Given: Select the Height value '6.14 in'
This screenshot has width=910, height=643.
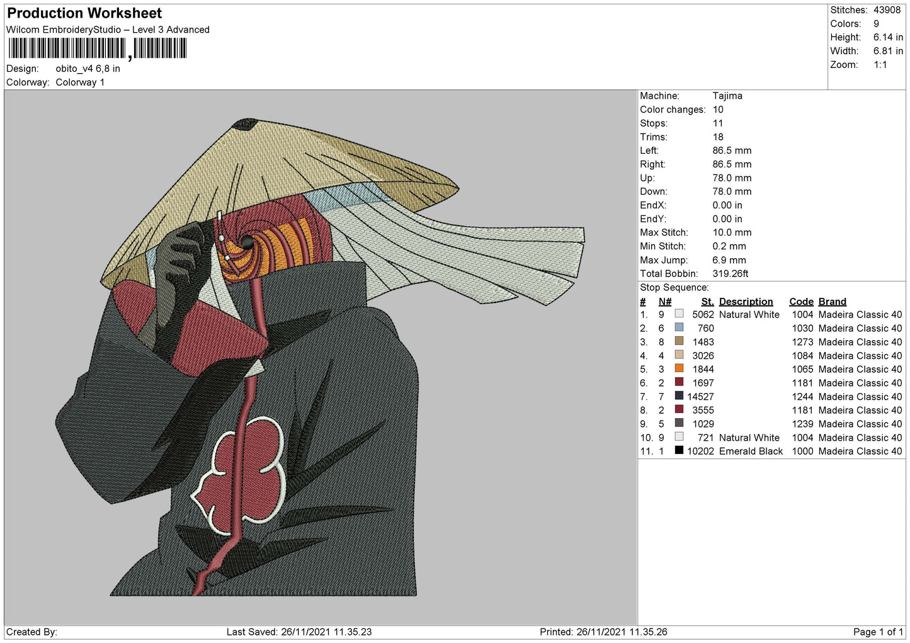Looking at the screenshot, I should [888, 38].
